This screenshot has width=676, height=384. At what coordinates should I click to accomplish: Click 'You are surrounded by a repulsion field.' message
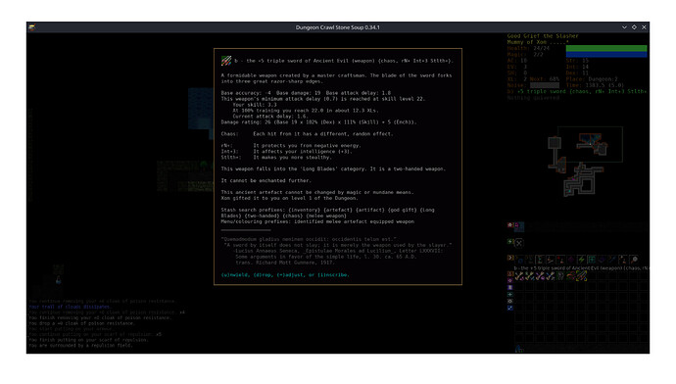point(80,345)
